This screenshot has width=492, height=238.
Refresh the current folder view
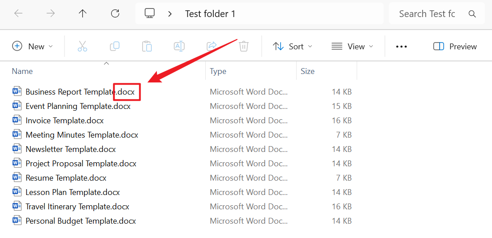[x=115, y=13]
